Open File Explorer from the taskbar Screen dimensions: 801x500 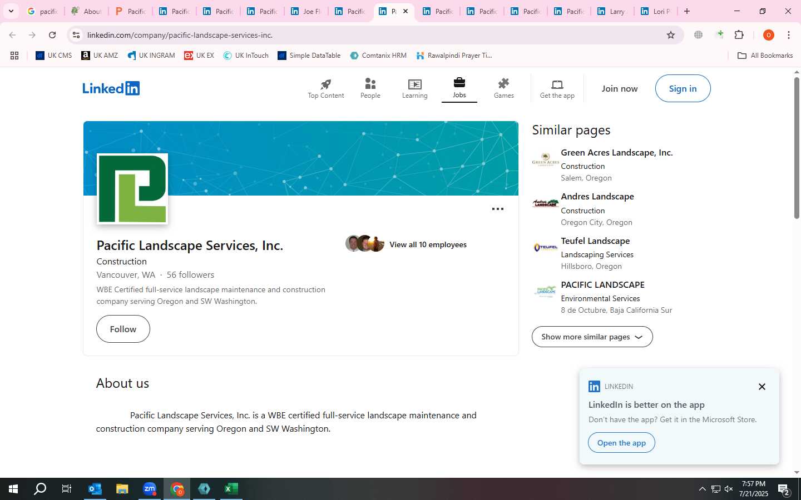pyautogui.click(x=122, y=489)
